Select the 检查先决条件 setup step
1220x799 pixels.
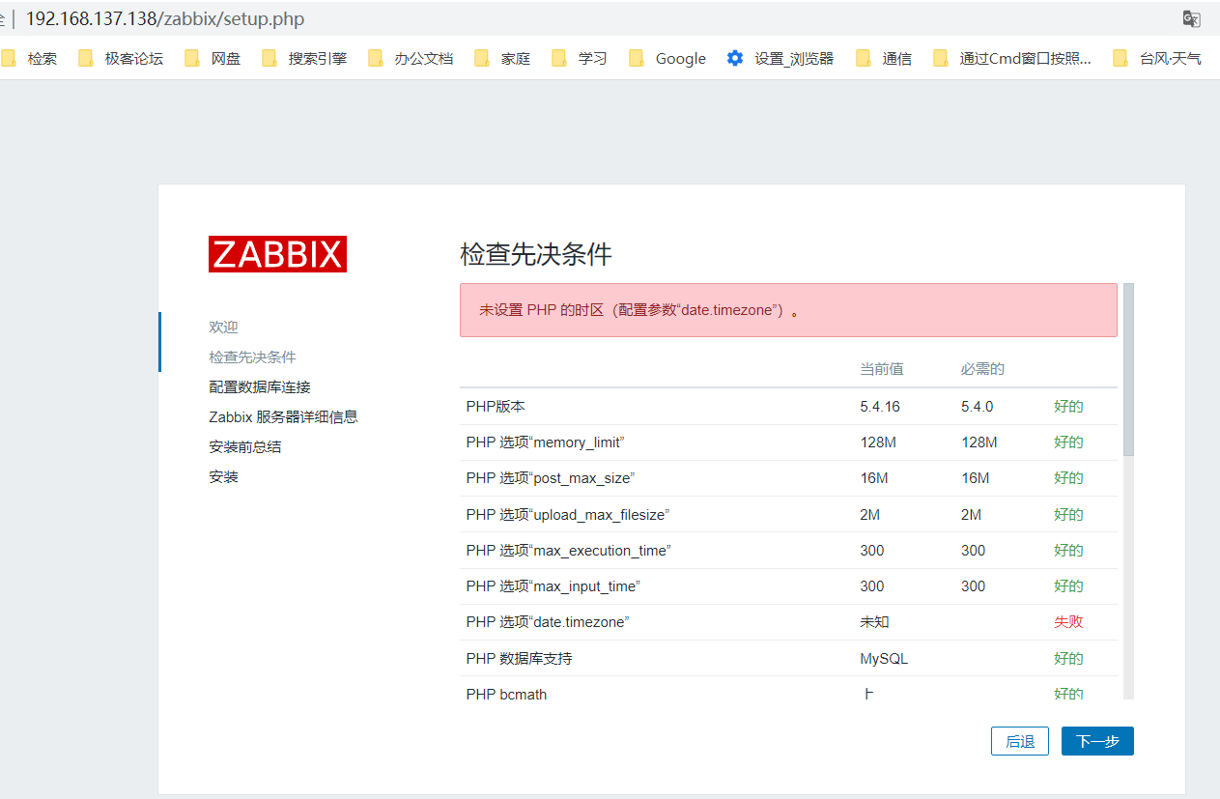(x=252, y=357)
